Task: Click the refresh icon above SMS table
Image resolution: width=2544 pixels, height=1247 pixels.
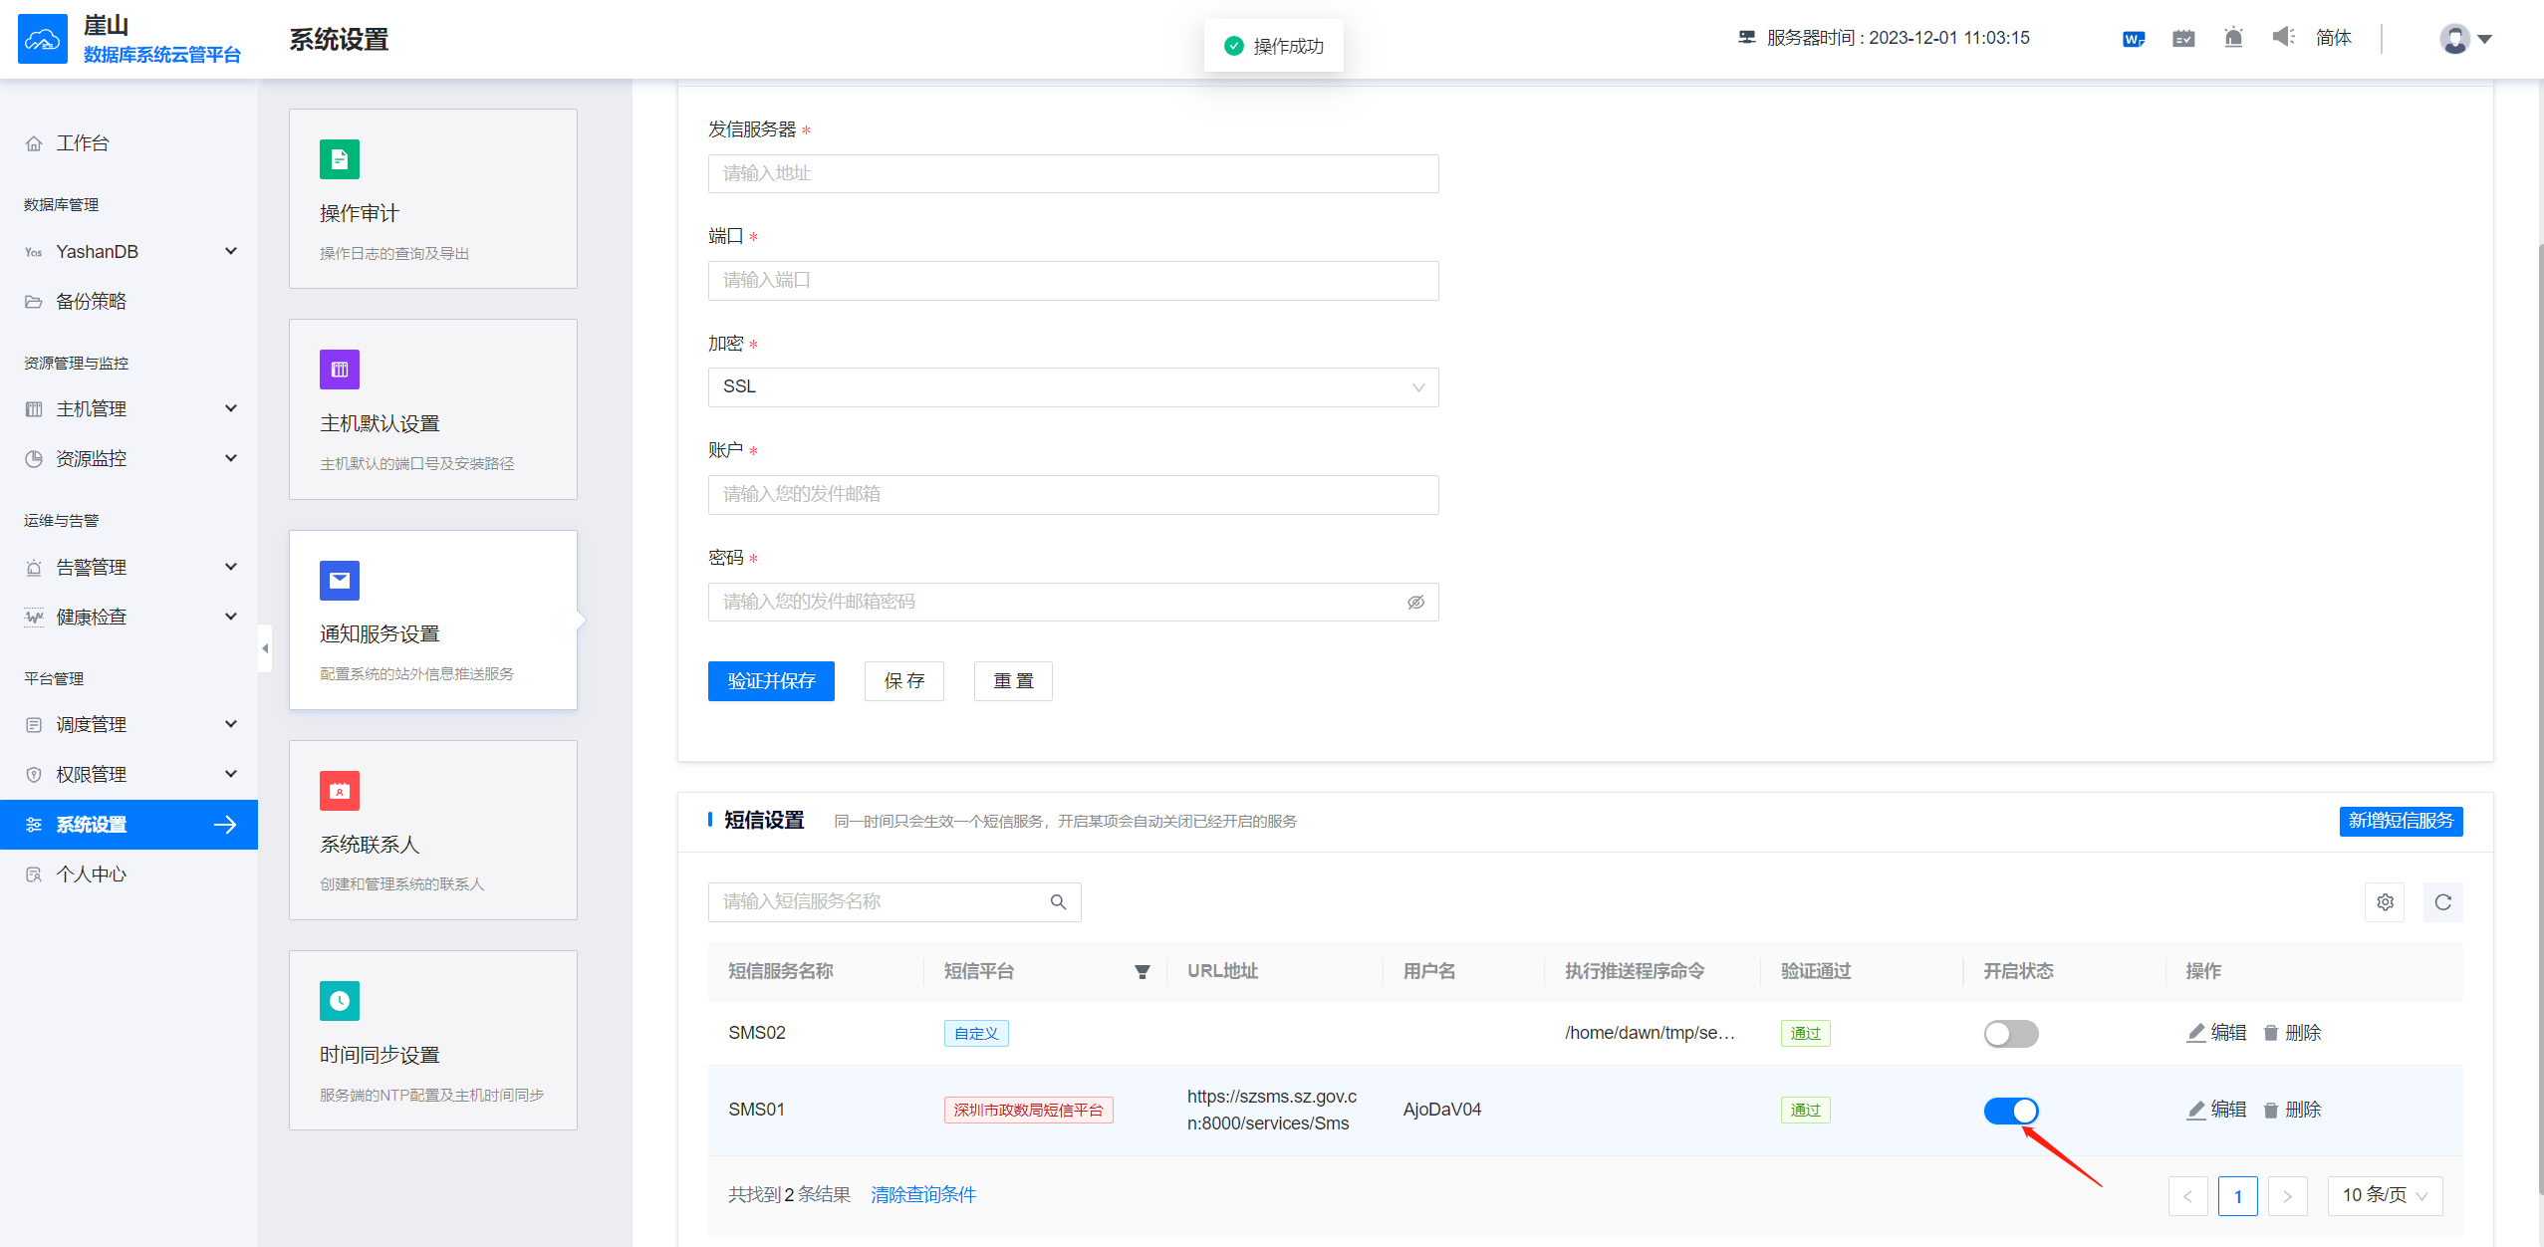Action: pos(2442,902)
